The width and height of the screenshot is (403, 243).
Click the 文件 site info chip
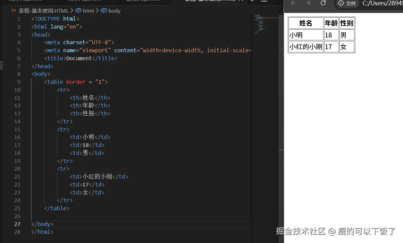[347, 3]
